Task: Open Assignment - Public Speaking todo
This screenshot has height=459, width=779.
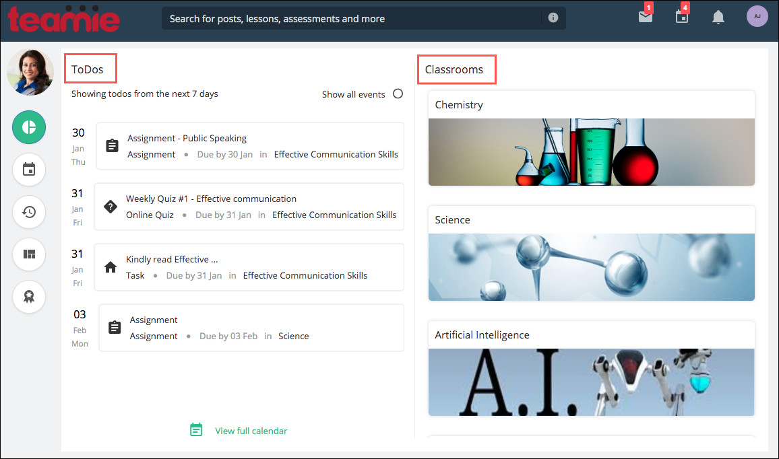Action: click(x=187, y=138)
